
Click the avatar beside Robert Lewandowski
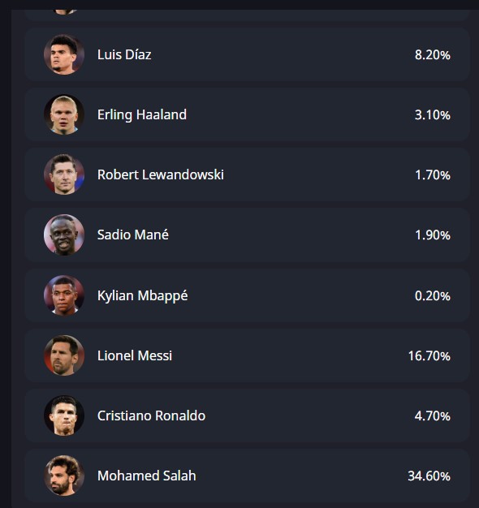(64, 174)
